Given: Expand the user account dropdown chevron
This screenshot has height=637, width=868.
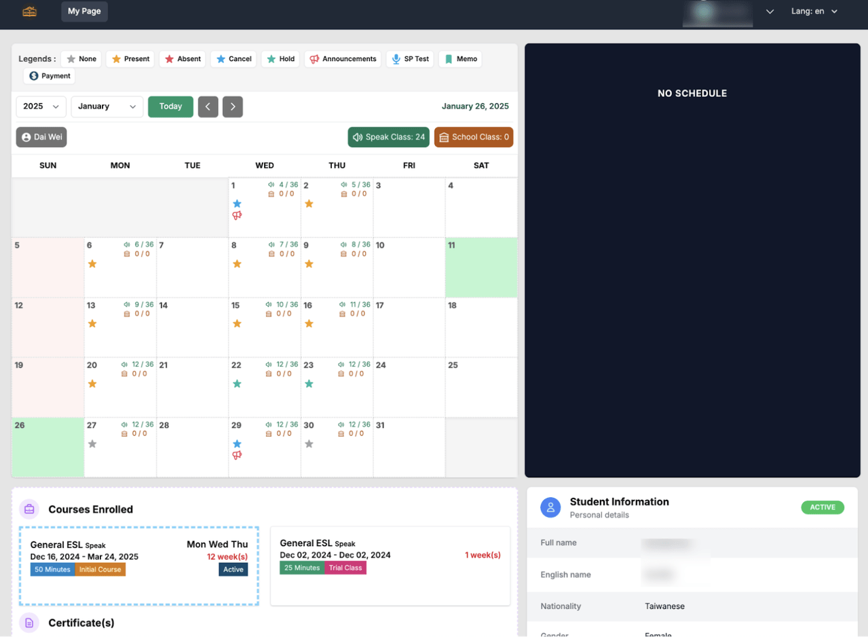Looking at the screenshot, I should 770,12.
